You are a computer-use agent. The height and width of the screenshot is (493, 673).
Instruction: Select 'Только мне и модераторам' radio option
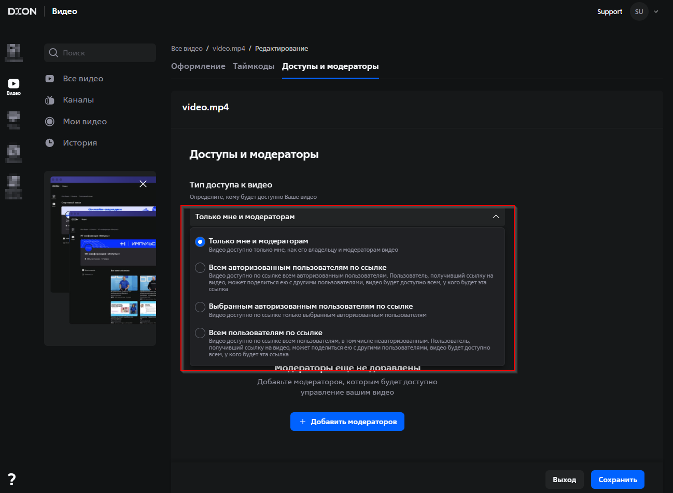click(x=200, y=242)
